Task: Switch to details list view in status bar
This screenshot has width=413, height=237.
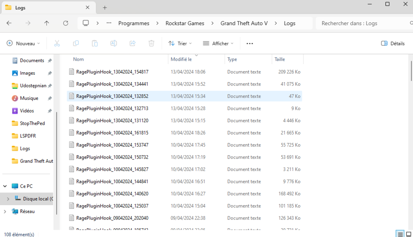Action: pos(399,234)
